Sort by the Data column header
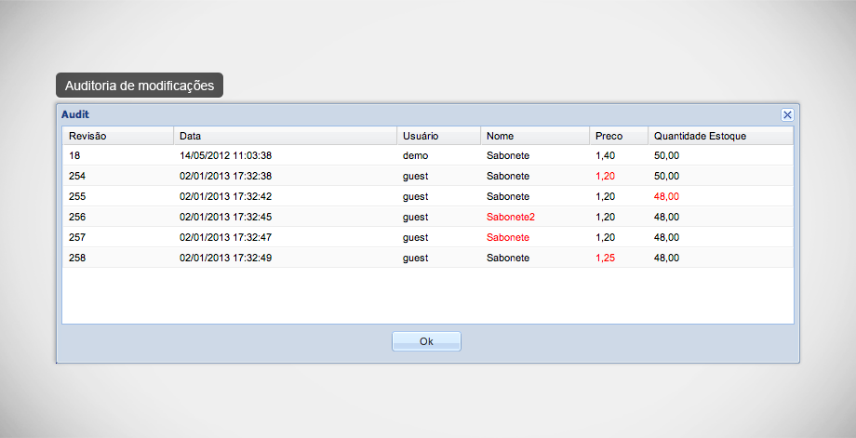Image resolution: width=856 pixels, height=438 pixels. click(x=285, y=136)
